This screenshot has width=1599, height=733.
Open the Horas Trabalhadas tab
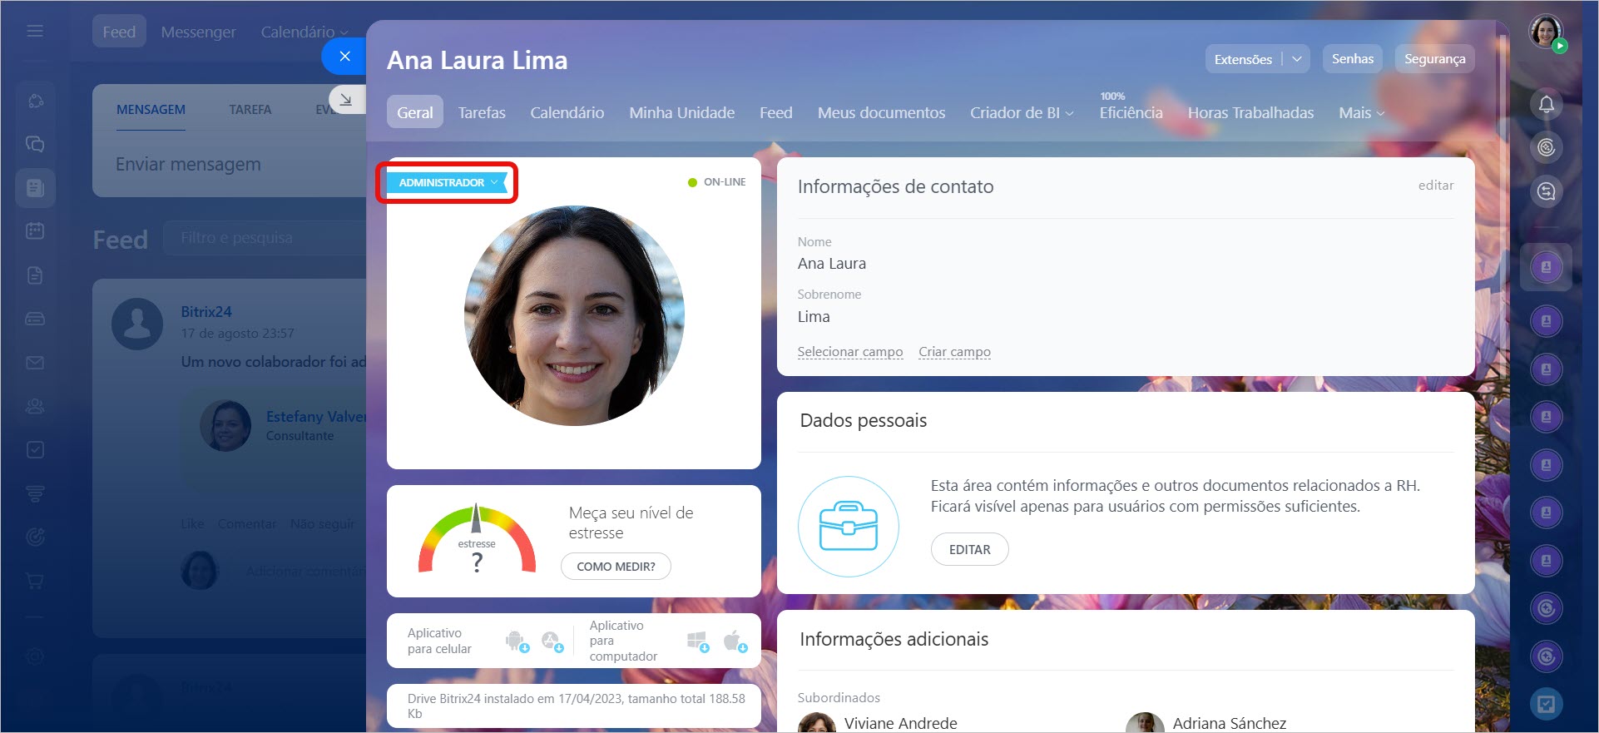(x=1250, y=112)
